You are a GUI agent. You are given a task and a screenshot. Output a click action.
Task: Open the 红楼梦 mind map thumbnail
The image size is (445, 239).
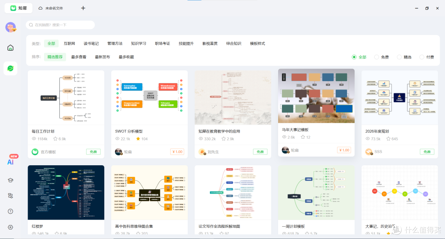(x=66, y=192)
